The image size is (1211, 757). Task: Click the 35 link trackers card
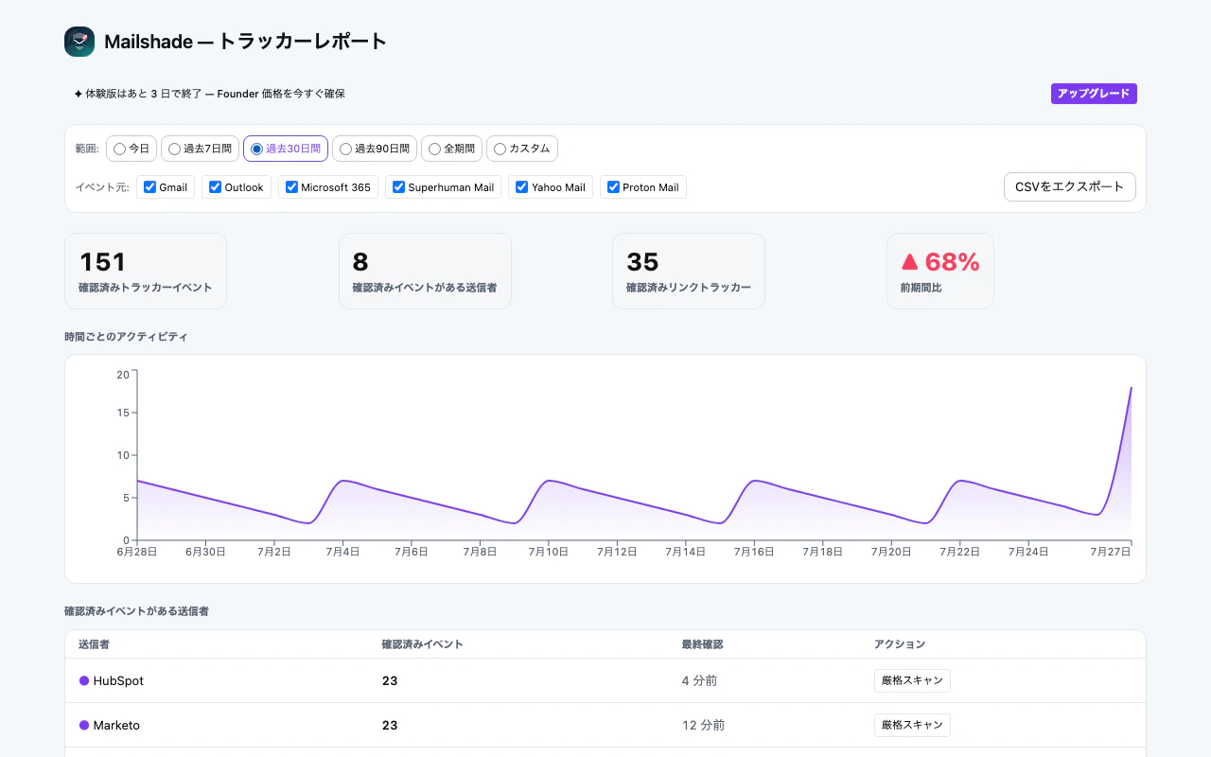[x=689, y=271]
